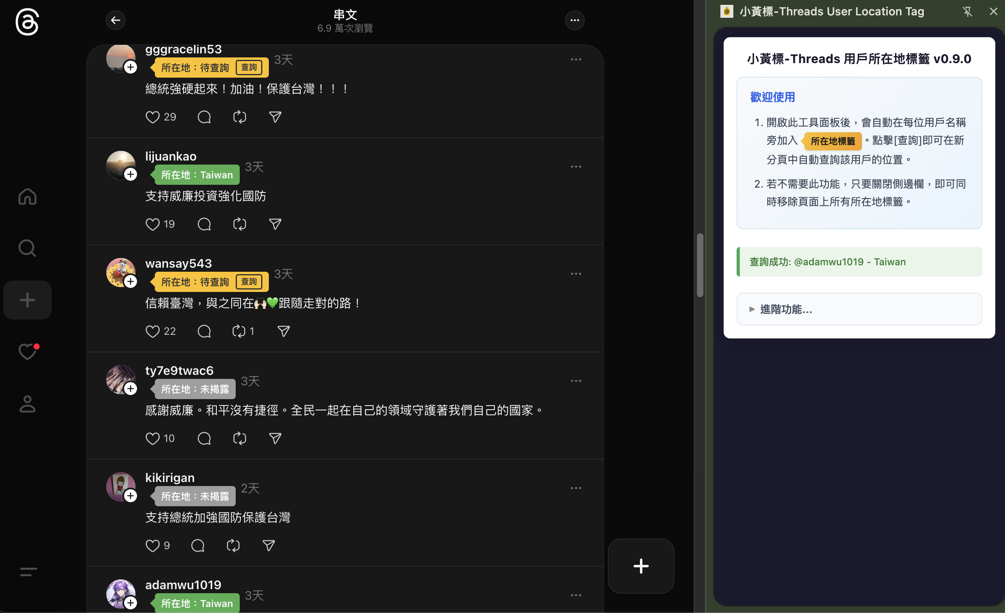Screen dimensions: 1005x613
Task: Open the bottom-left hamburger menu
Action: click(x=28, y=571)
